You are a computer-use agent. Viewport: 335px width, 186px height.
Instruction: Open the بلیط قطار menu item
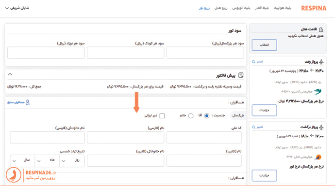click(x=262, y=8)
